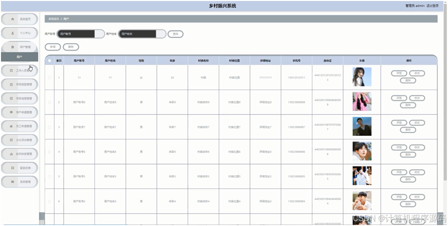The width and height of the screenshot is (448, 226).
Task: Click 删除 for the 用户账号7 row
Action: (408, 130)
